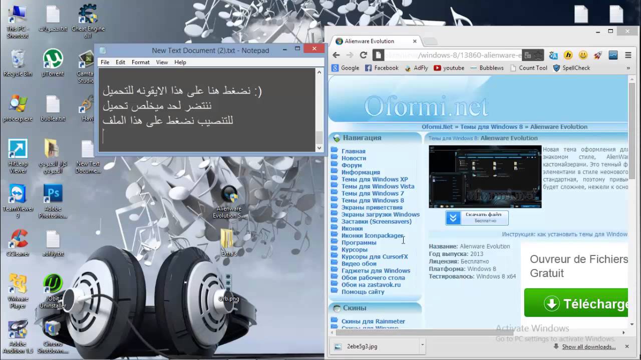The width and height of the screenshot is (641, 360).
Task: Select VMware Player desktop icon
Action: pyautogui.click(x=18, y=291)
